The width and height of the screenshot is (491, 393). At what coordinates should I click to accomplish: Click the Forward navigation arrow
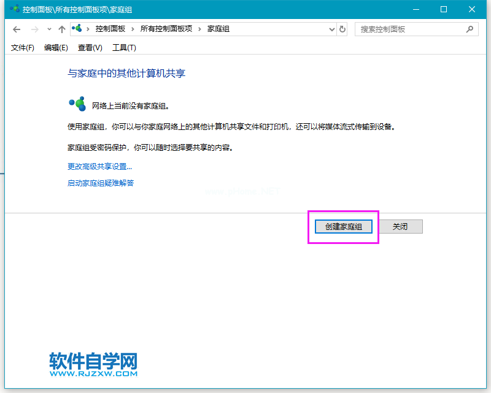34,29
